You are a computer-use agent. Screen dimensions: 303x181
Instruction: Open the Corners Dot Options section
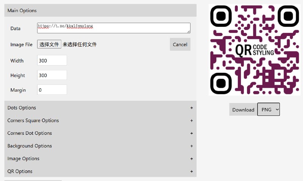[100, 133]
